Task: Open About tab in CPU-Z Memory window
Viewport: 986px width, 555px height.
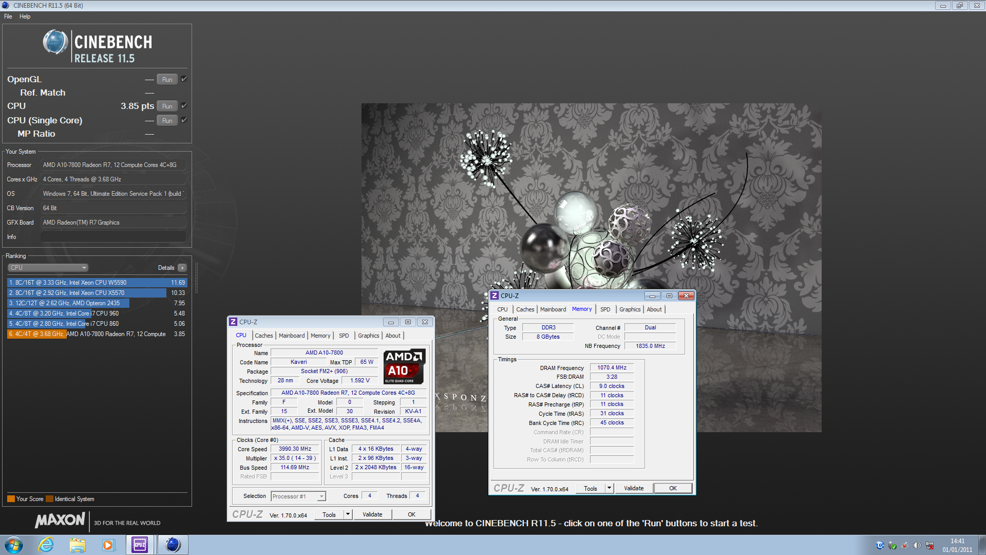Action: pyautogui.click(x=654, y=309)
